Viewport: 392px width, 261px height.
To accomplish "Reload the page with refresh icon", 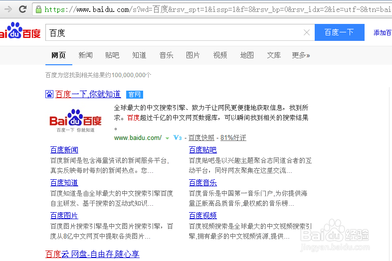I will click(23, 9).
